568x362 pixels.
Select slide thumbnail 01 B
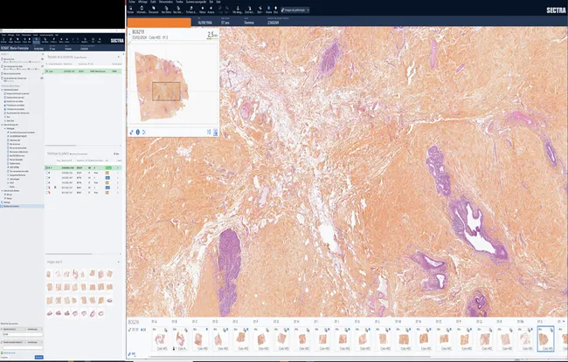point(180,338)
